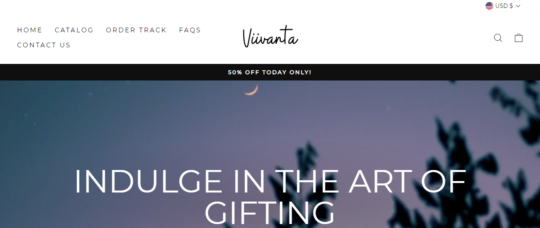Click the crescent moon in hero image
This screenshot has width=540, height=228.
coord(251,90)
